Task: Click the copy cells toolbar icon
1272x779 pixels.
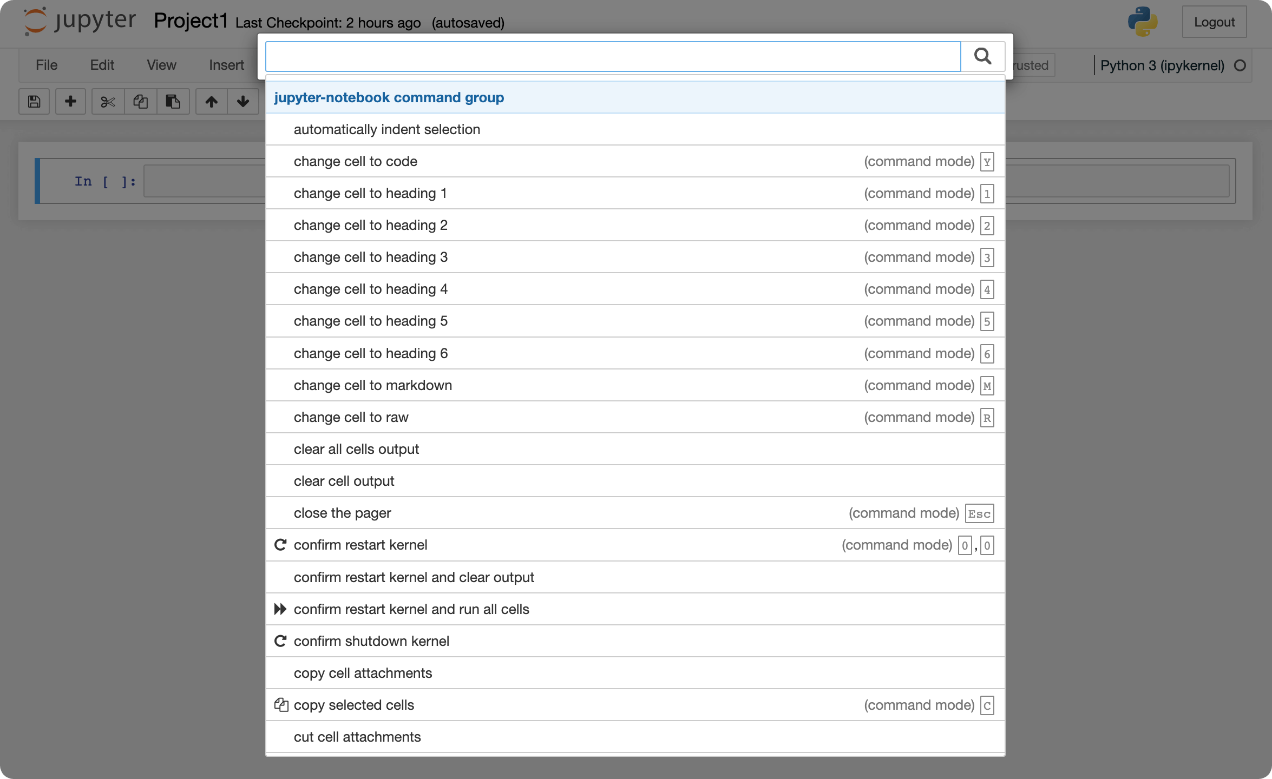Action: (141, 102)
